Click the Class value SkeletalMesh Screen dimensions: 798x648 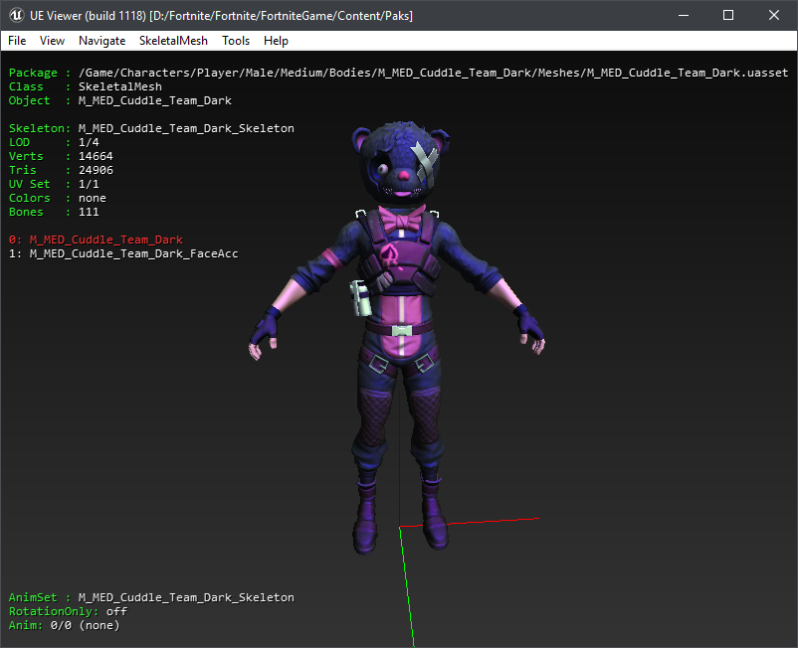(x=120, y=86)
